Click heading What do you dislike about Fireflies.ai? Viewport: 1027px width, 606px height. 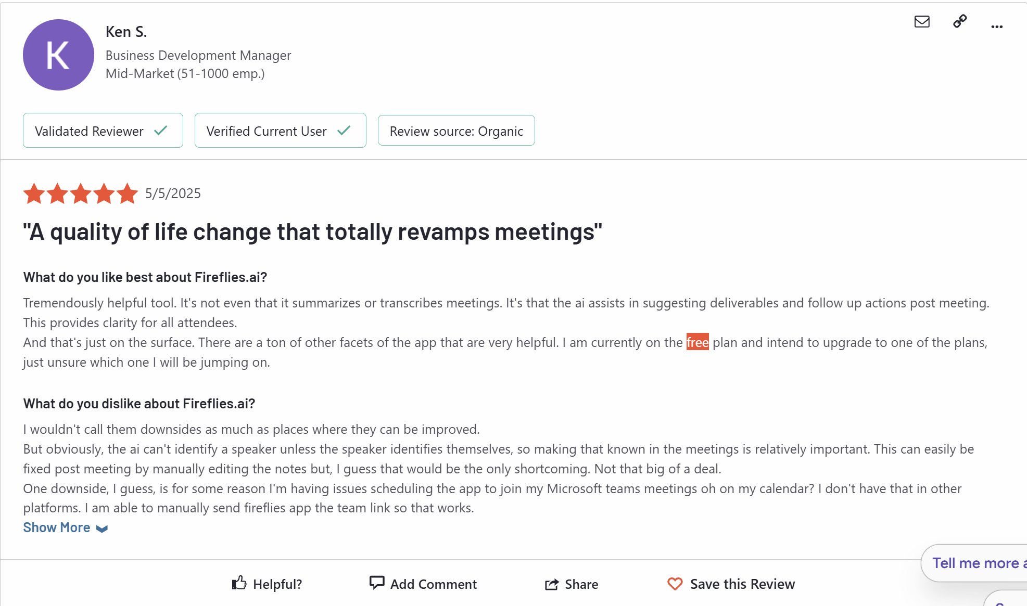pyautogui.click(x=139, y=404)
